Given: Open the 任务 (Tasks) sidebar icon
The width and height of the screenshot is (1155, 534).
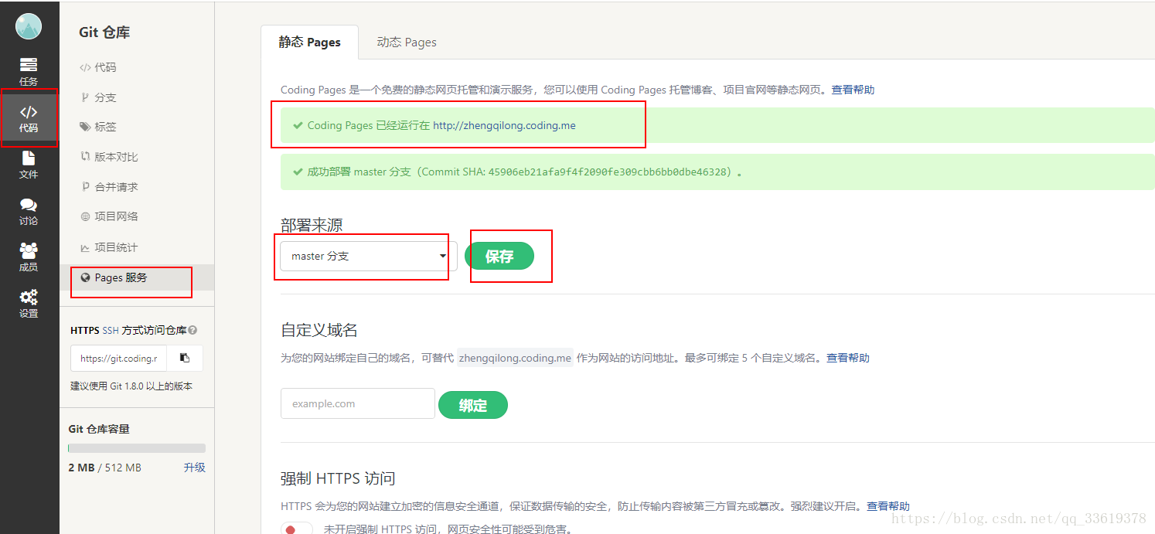Looking at the screenshot, I should [29, 72].
